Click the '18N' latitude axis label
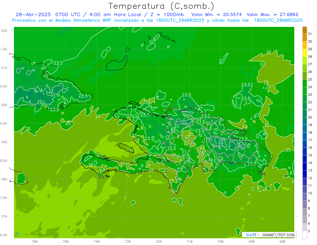Image resolution: width=317 pixels, height=245 pixels. click(x=4, y=179)
